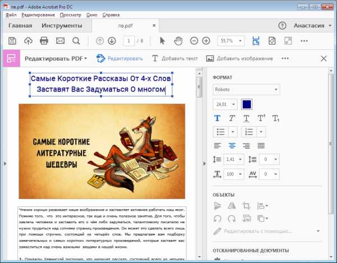The height and width of the screenshot is (263, 337).
Task: Open the dark blue text color swatch
Action: pos(247,104)
